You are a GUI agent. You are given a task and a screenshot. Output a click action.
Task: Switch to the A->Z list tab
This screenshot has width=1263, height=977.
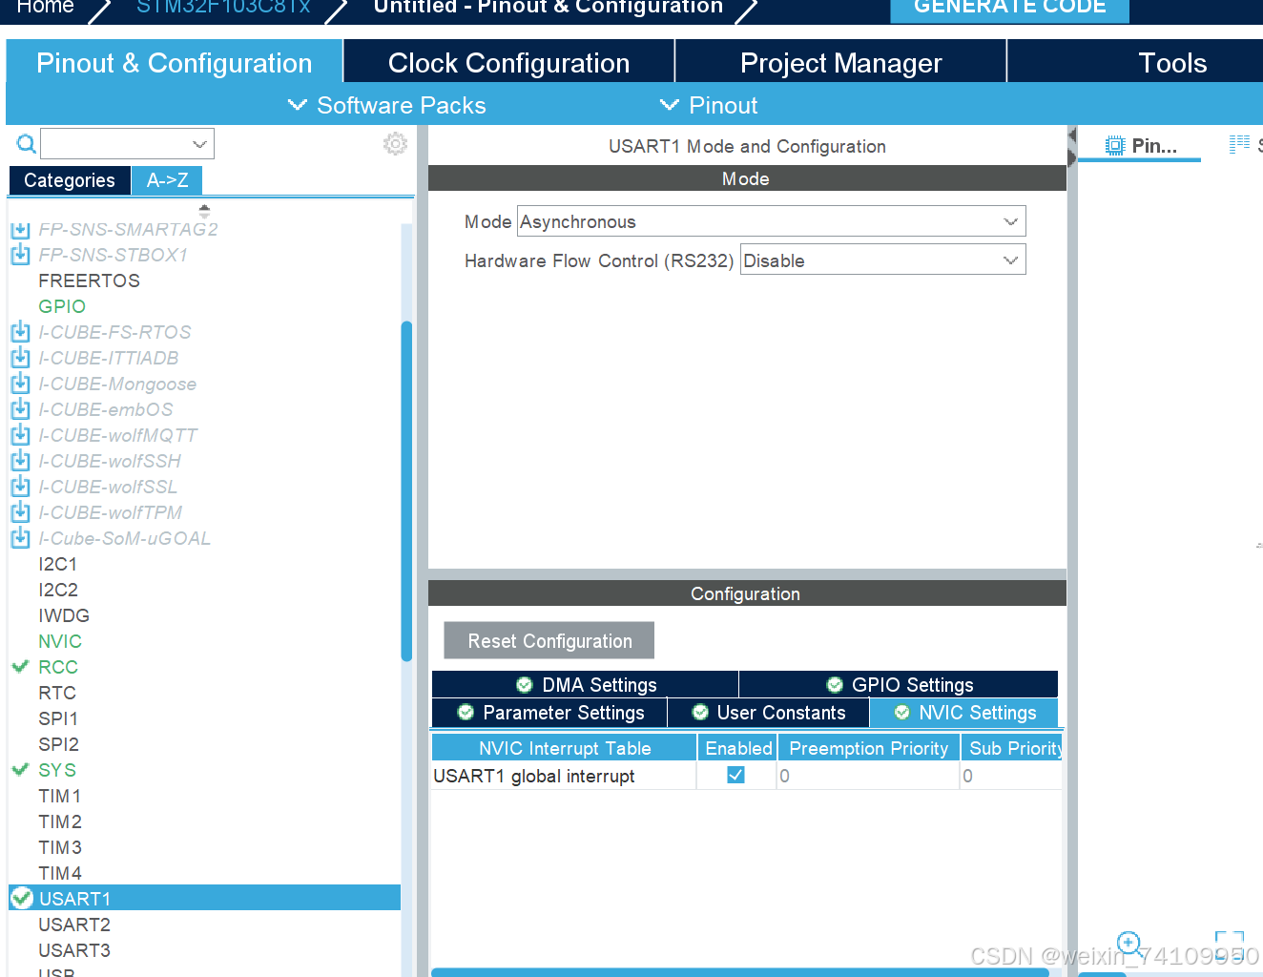[x=167, y=180]
